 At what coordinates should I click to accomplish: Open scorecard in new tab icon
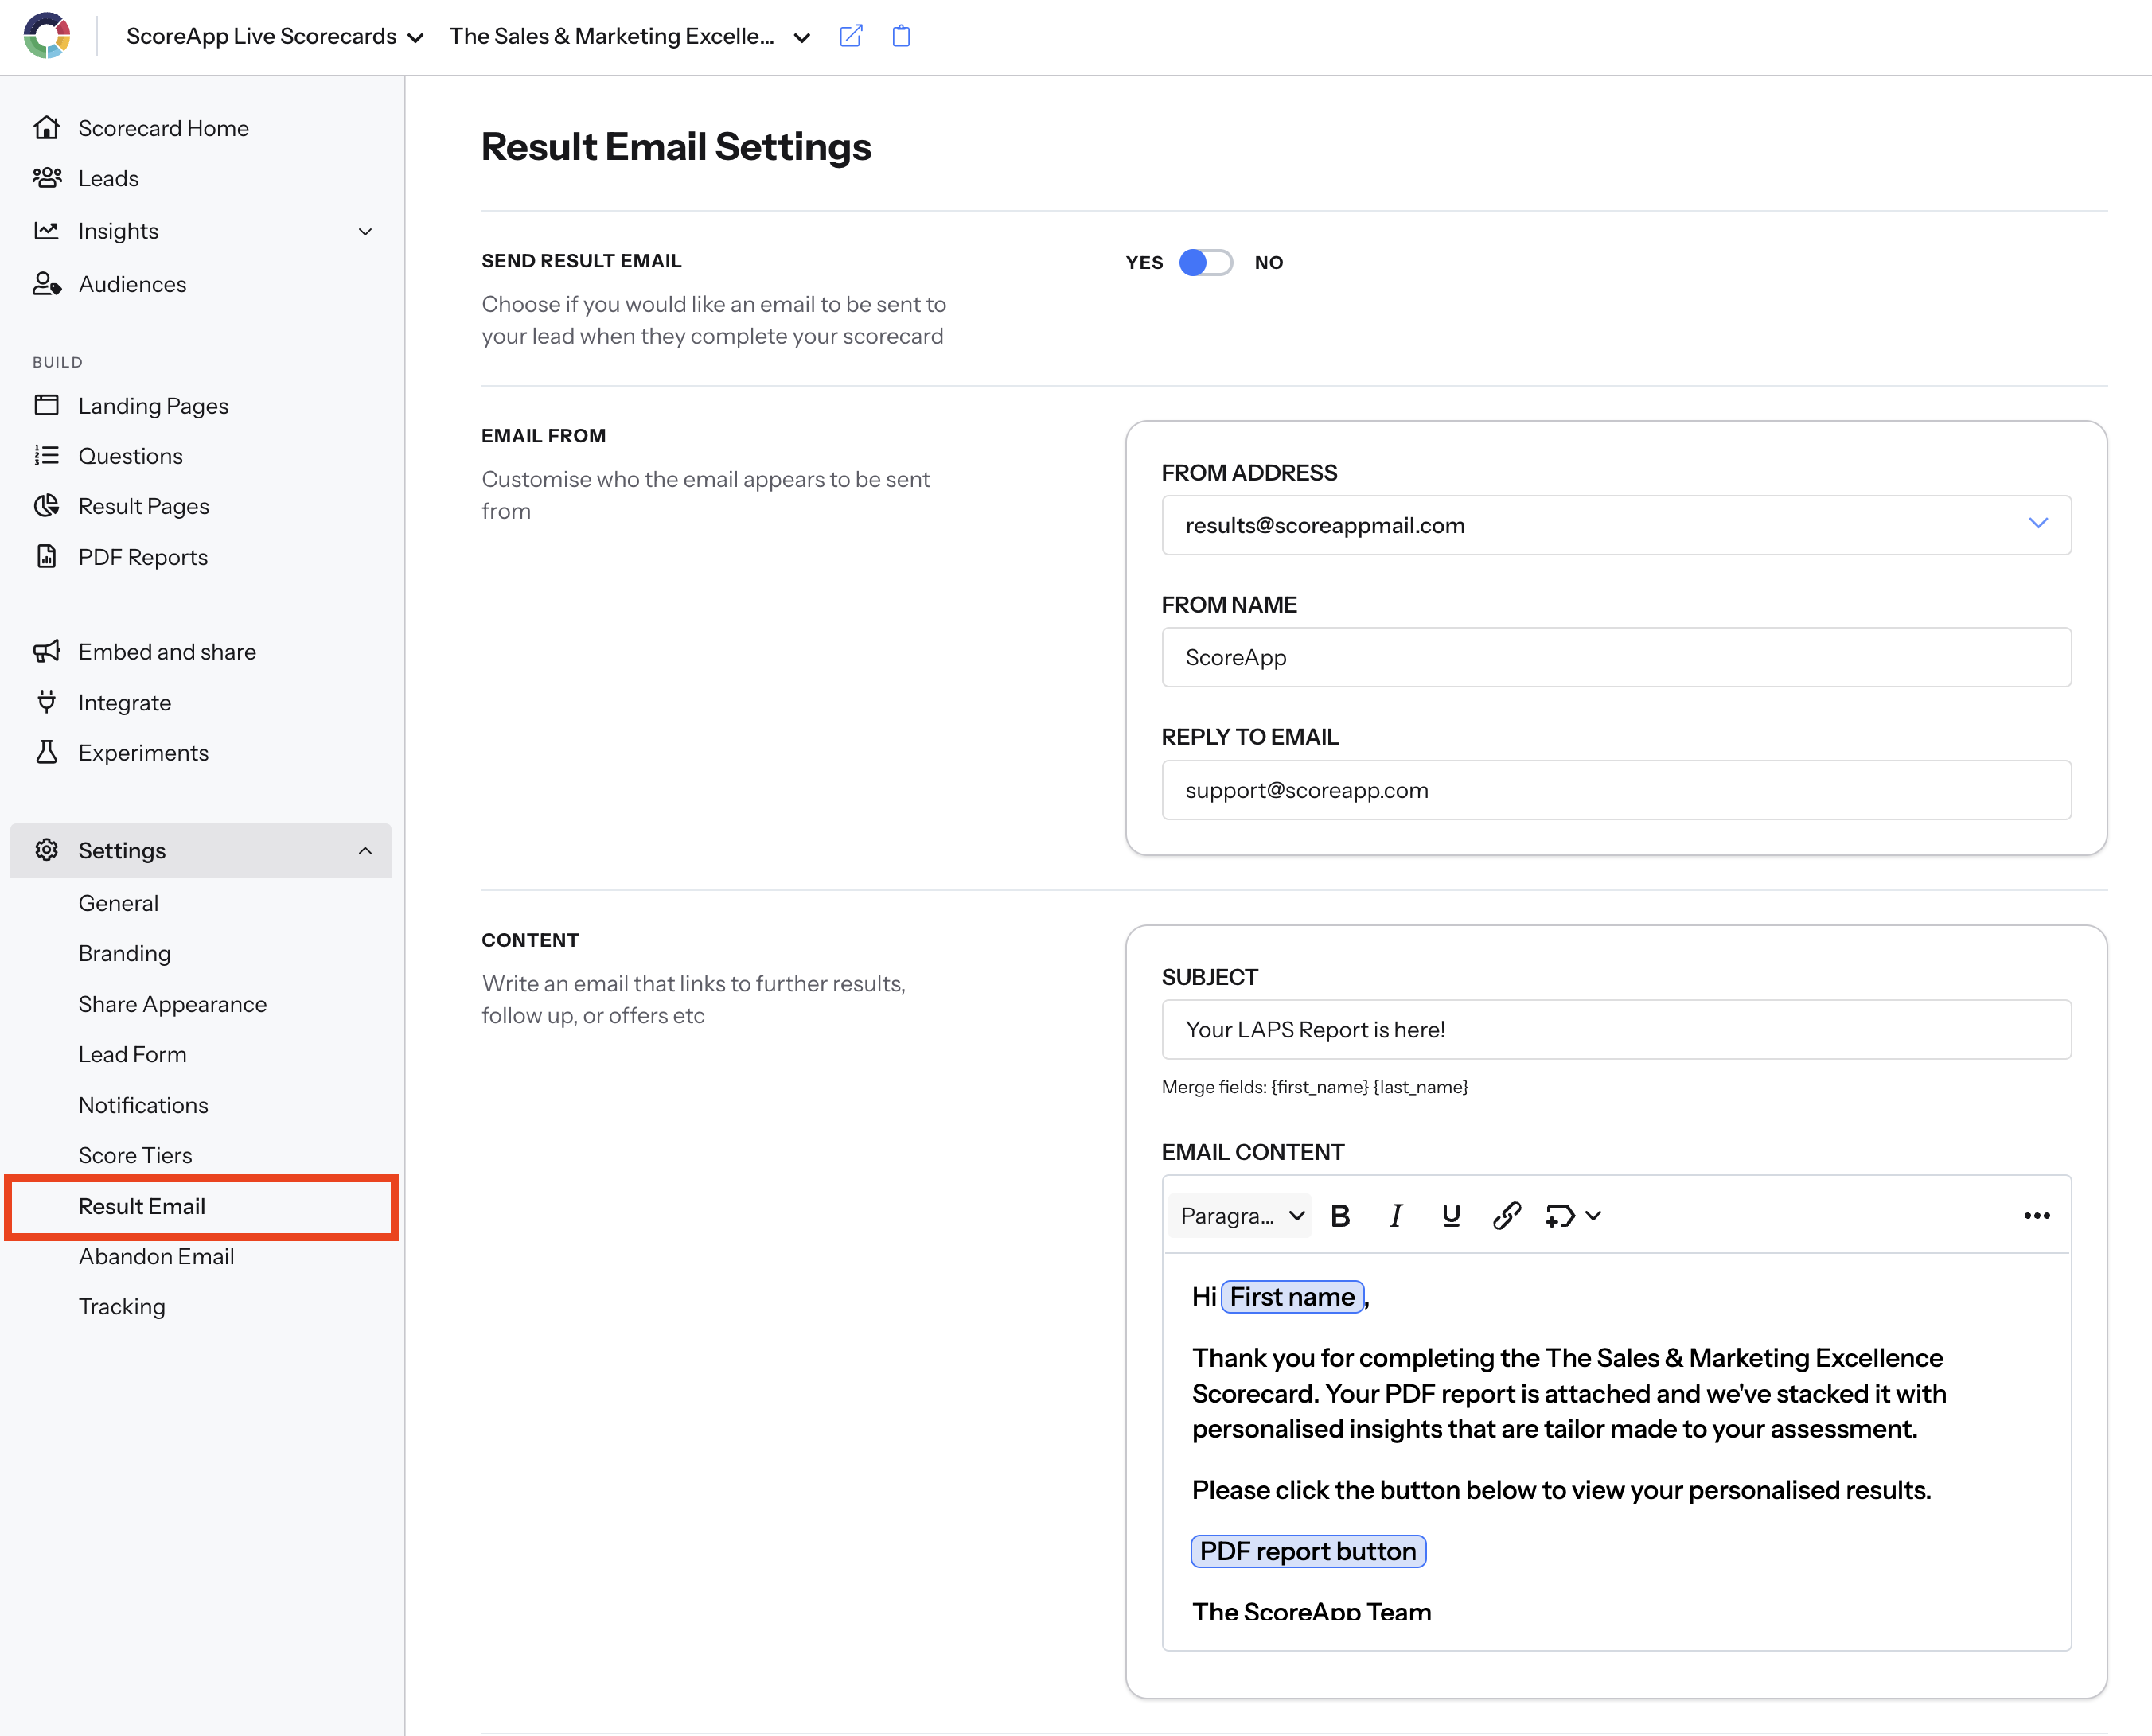tap(851, 36)
